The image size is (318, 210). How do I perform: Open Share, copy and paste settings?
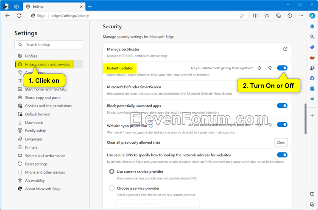(x=49, y=98)
